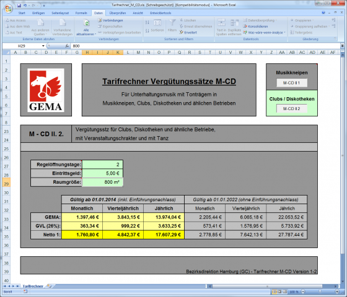Switch to Page Layout view in the status bar
This screenshot has width=347, height=297.
pos(279,291)
